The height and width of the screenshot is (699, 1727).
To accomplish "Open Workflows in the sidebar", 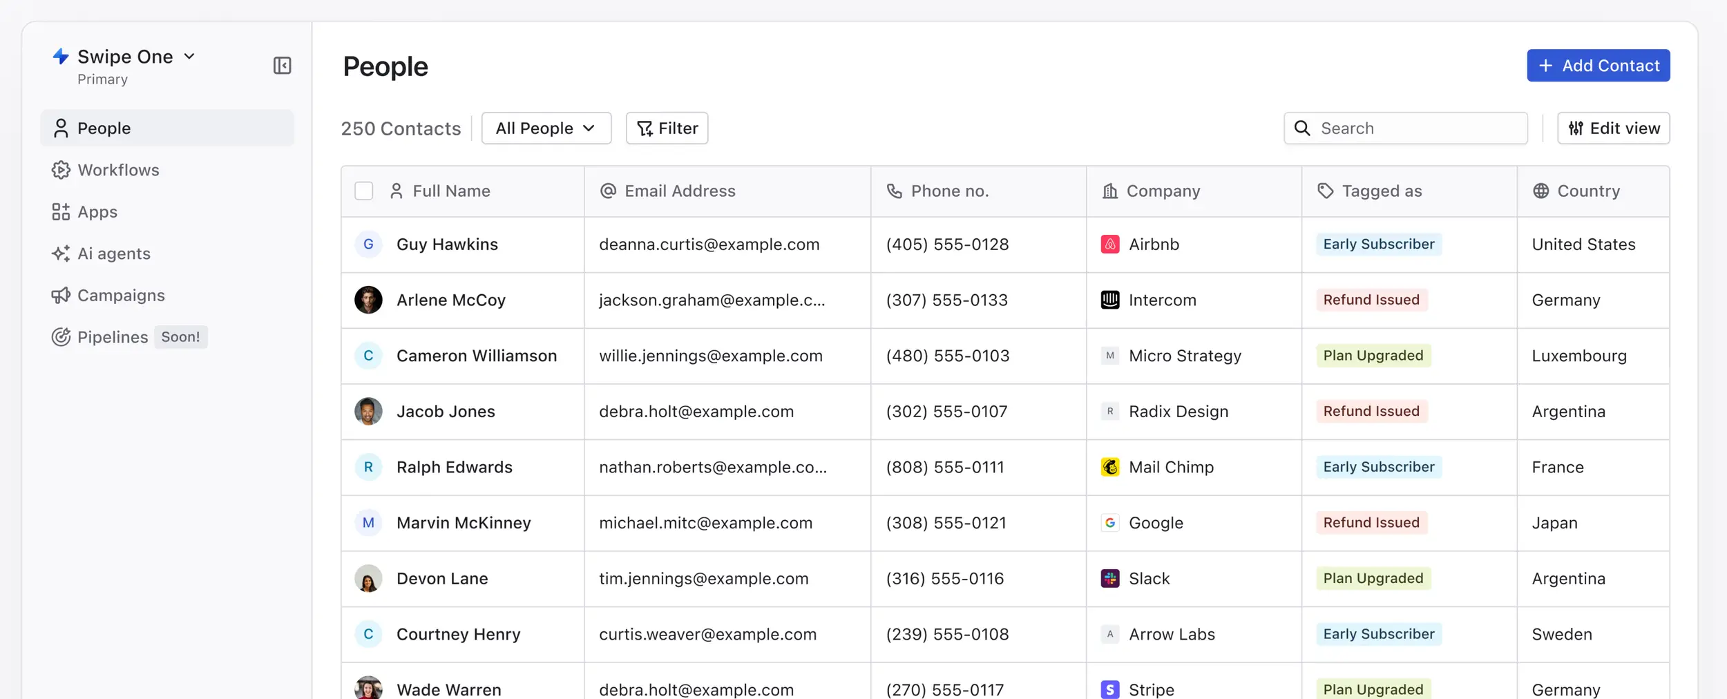I will tap(118, 170).
